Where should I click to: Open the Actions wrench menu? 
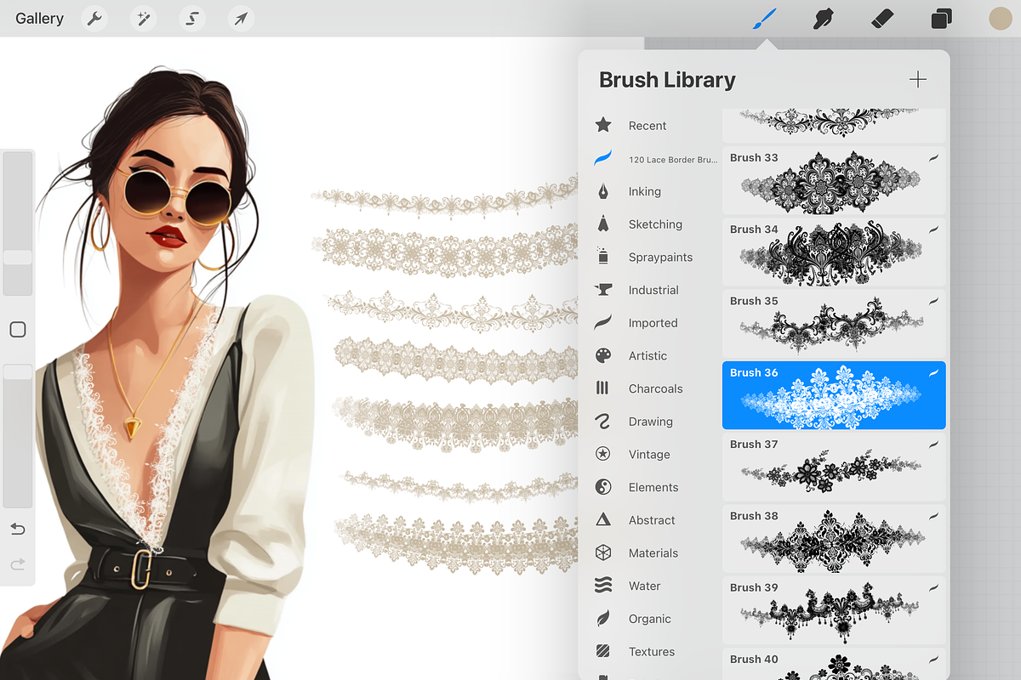[x=94, y=19]
